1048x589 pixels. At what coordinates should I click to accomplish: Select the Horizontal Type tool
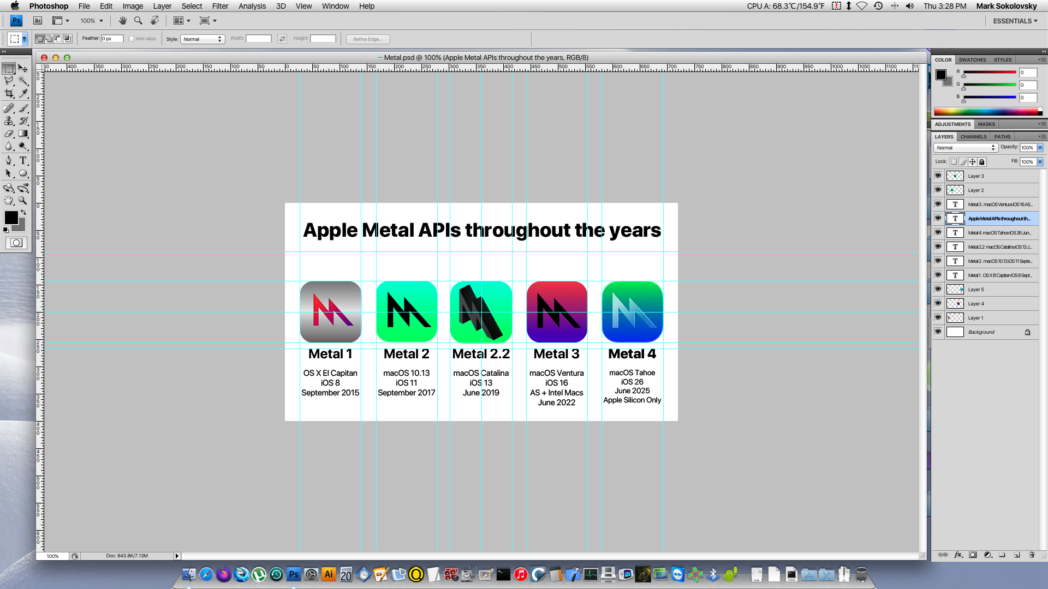23,160
